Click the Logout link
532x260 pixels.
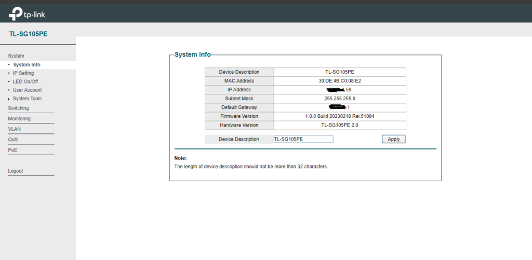pyautogui.click(x=16, y=171)
